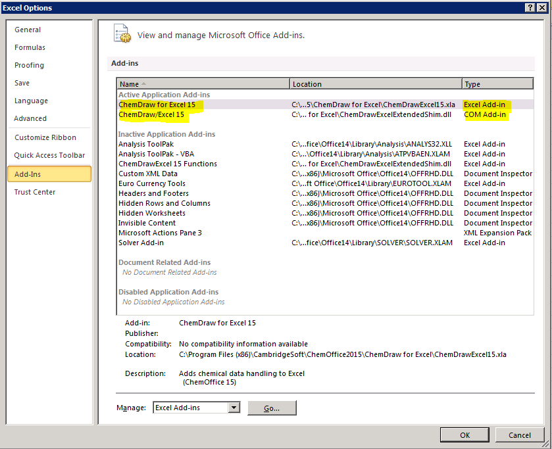
Task: Open the Quick Access Toolbar category
Action: click(x=49, y=155)
